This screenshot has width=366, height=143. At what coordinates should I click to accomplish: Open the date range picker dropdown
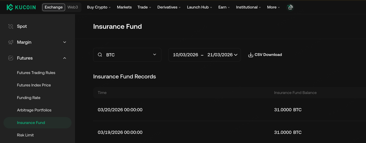coord(236,55)
